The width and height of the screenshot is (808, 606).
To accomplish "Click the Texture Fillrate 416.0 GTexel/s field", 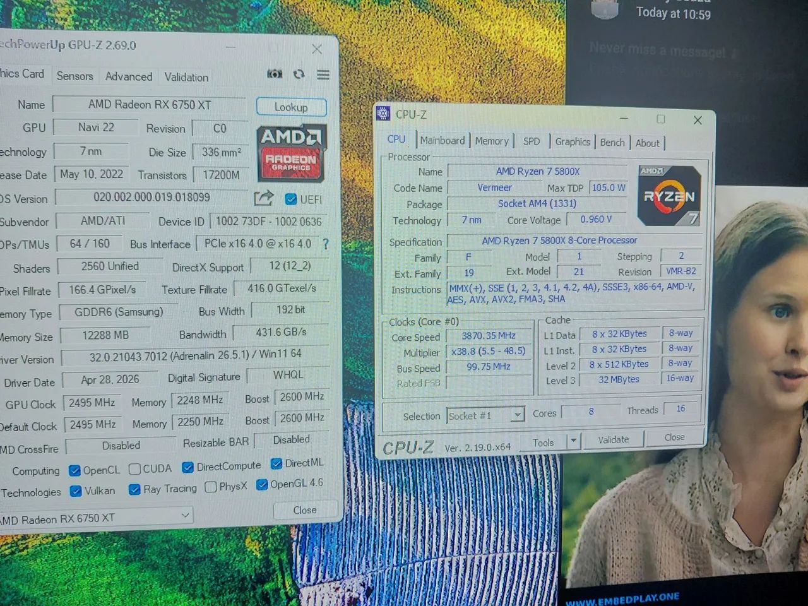I will click(282, 288).
